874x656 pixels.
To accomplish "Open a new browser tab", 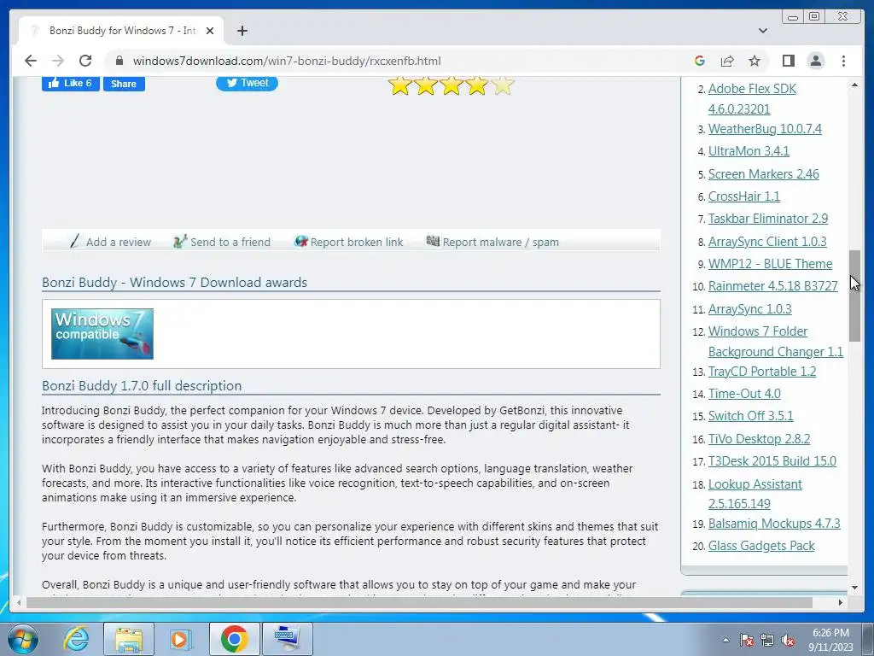I will point(242,31).
